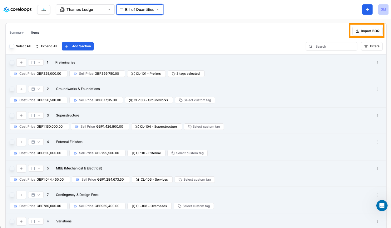The height and width of the screenshot is (228, 391).
Task: Open the GM user avatar menu
Action: tap(383, 10)
